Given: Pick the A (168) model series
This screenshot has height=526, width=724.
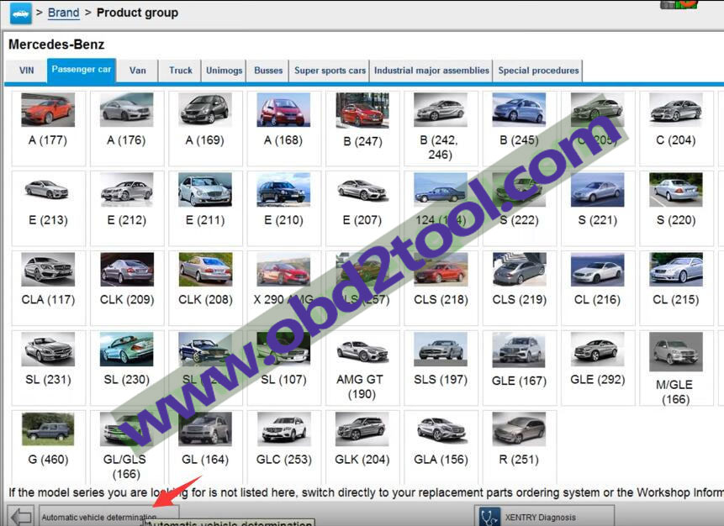Looking at the screenshot, I should (284, 129).
